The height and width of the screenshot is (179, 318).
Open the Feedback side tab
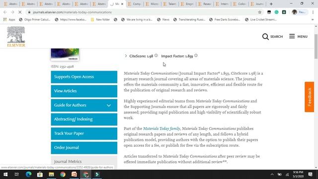click(309, 97)
